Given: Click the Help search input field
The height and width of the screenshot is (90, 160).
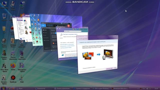Looking at the screenshot, I should [x=73, y=31].
